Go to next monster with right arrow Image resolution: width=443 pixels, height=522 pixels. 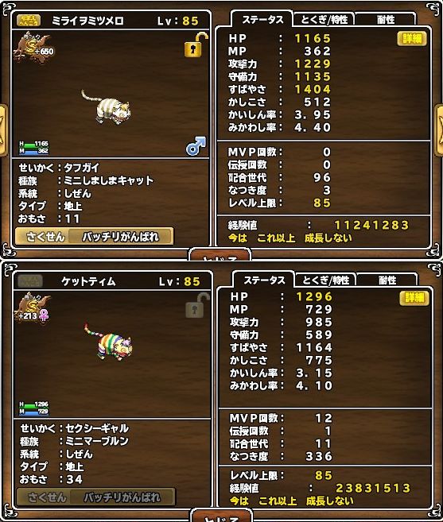click(x=439, y=130)
